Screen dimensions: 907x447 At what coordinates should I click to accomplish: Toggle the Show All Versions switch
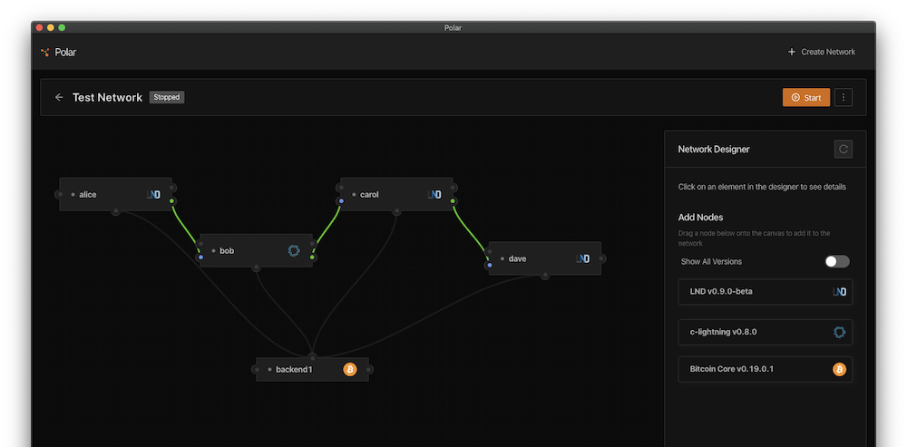pos(836,261)
